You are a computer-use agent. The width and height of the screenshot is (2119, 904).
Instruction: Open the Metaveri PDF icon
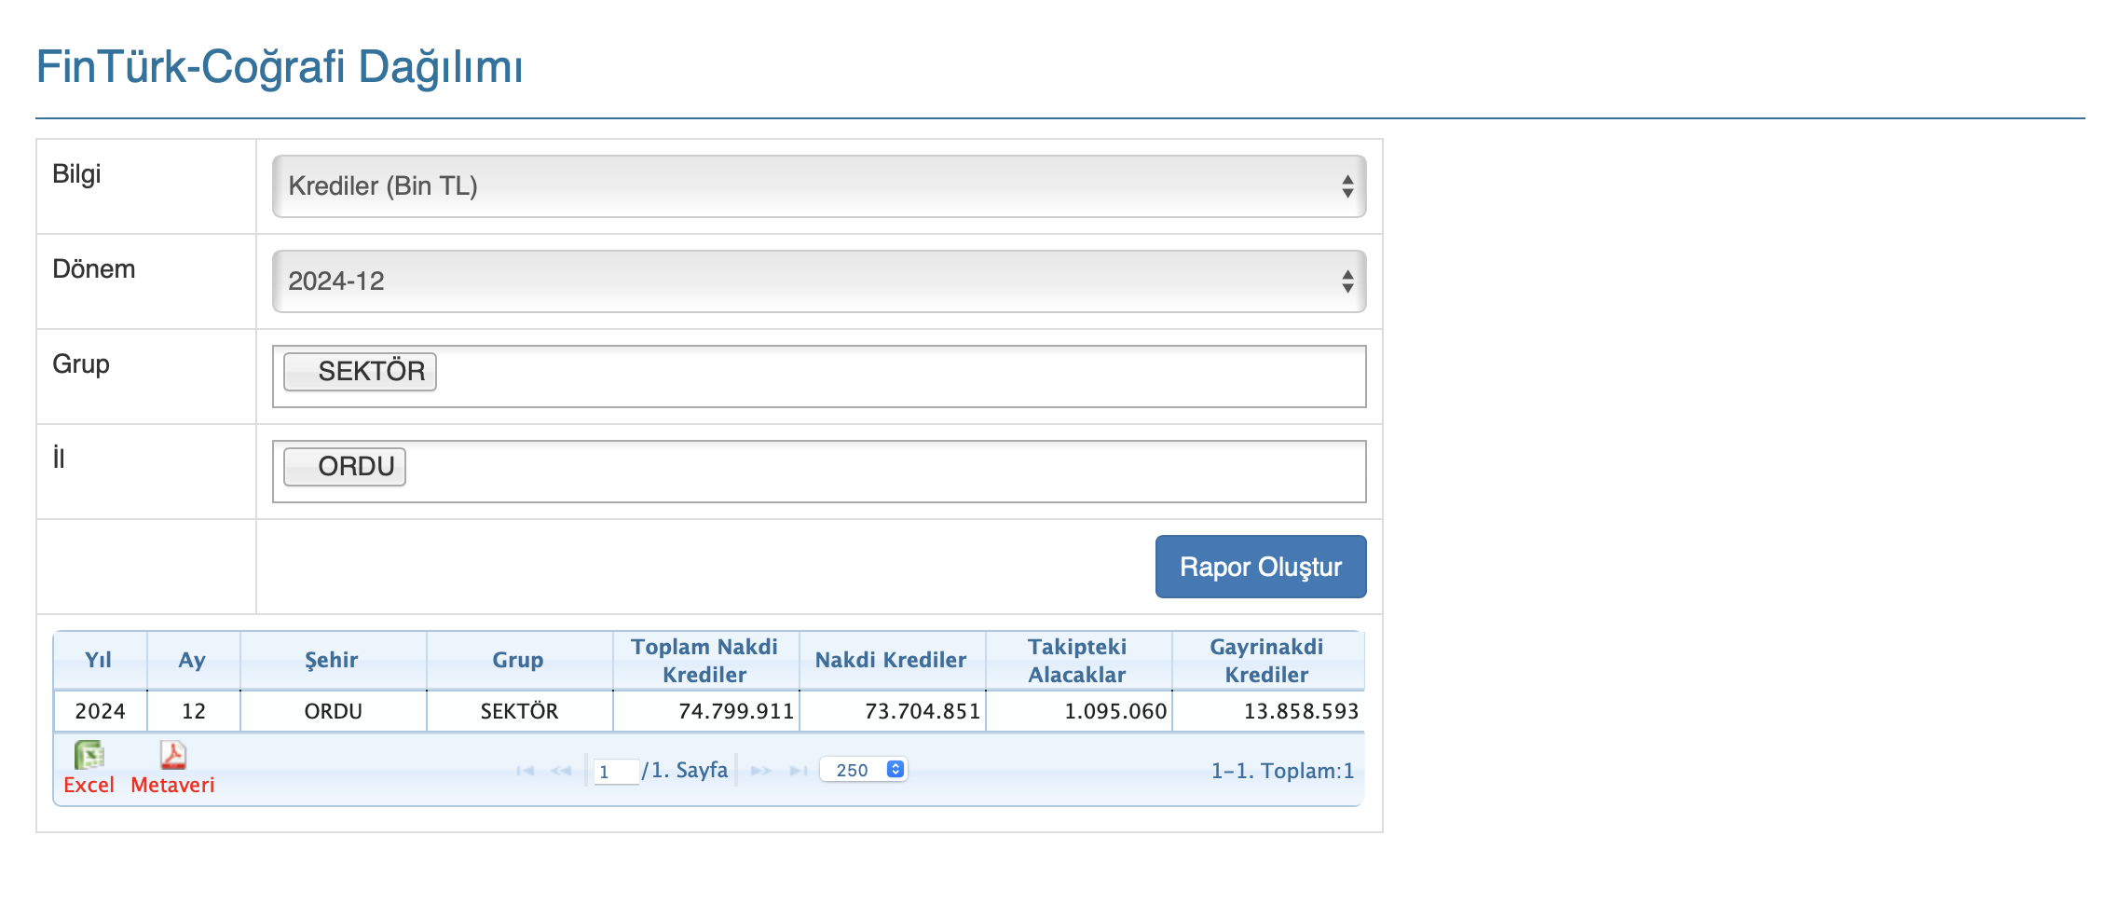click(172, 755)
